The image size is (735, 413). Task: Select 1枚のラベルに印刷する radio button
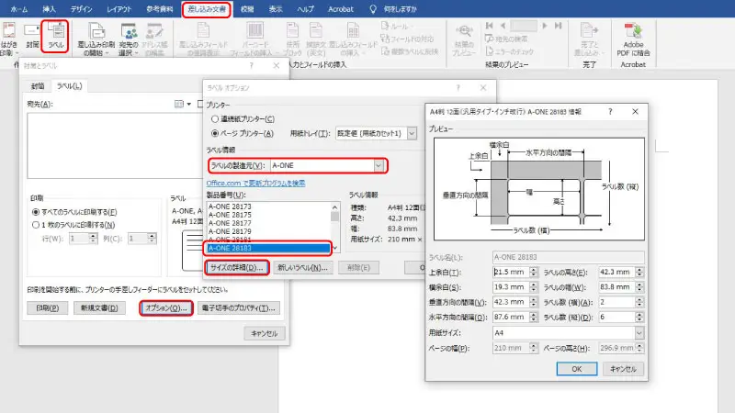click(x=36, y=225)
